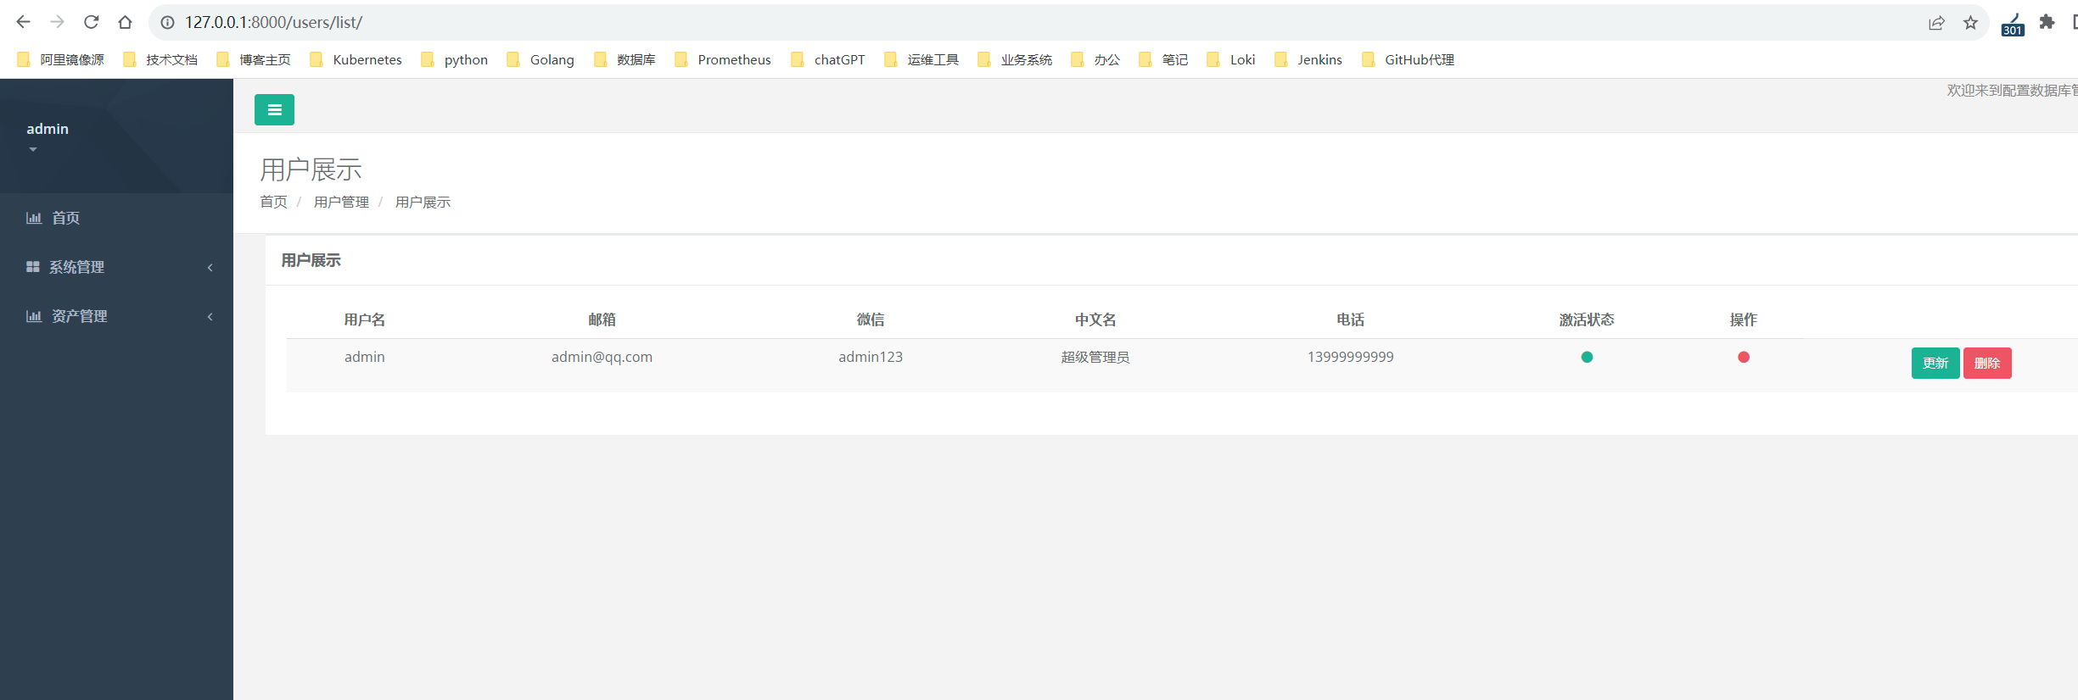Click the 邮箱 column header
2078x700 pixels.
point(602,319)
